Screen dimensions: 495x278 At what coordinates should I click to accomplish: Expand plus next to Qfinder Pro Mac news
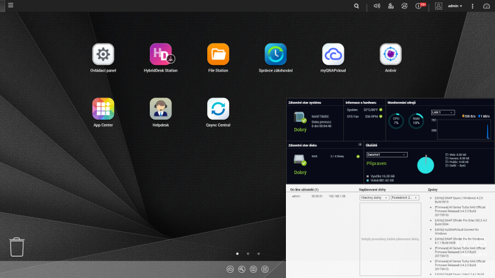tap(431, 220)
